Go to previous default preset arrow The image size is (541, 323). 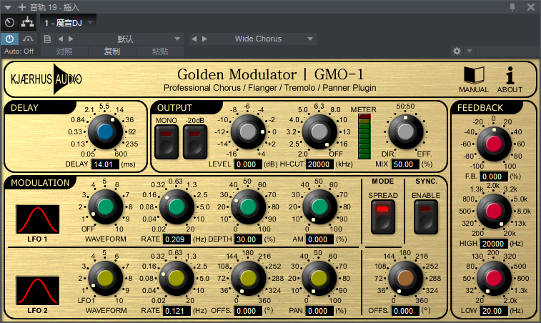[x=60, y=39]
